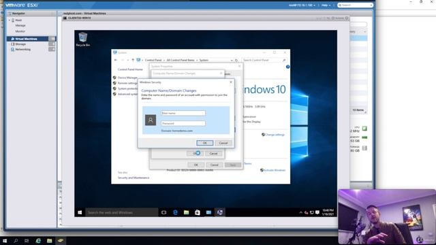
Task: Click Cancel in the System Properties dialog
Action: (215, 165)
